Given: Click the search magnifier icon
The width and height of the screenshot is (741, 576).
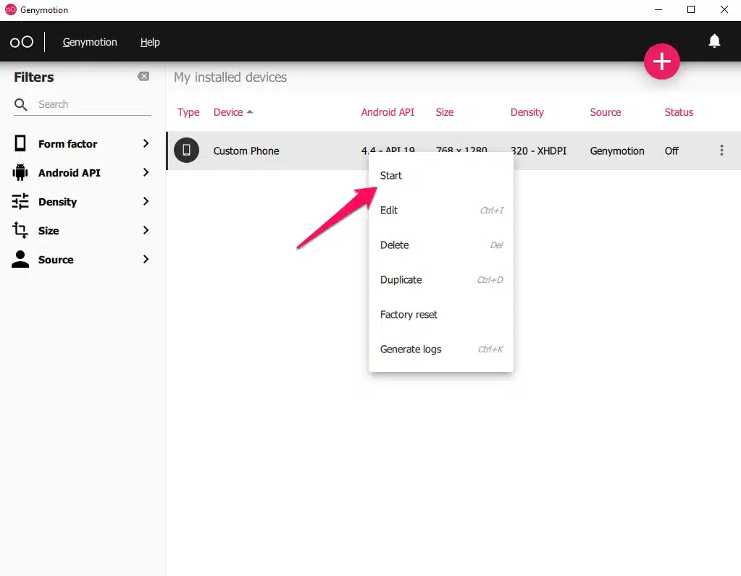Looking at the screenshot, I should (21, 105).
